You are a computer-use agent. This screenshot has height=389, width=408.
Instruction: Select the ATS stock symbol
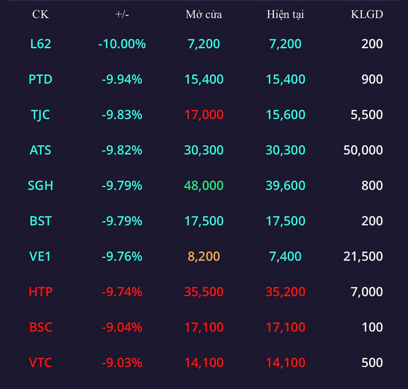click(x=40, y=150)
